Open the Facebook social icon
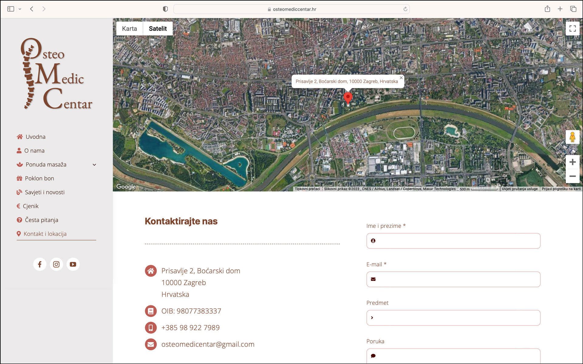Screen dimensions: 583x364 pos(39,264)
